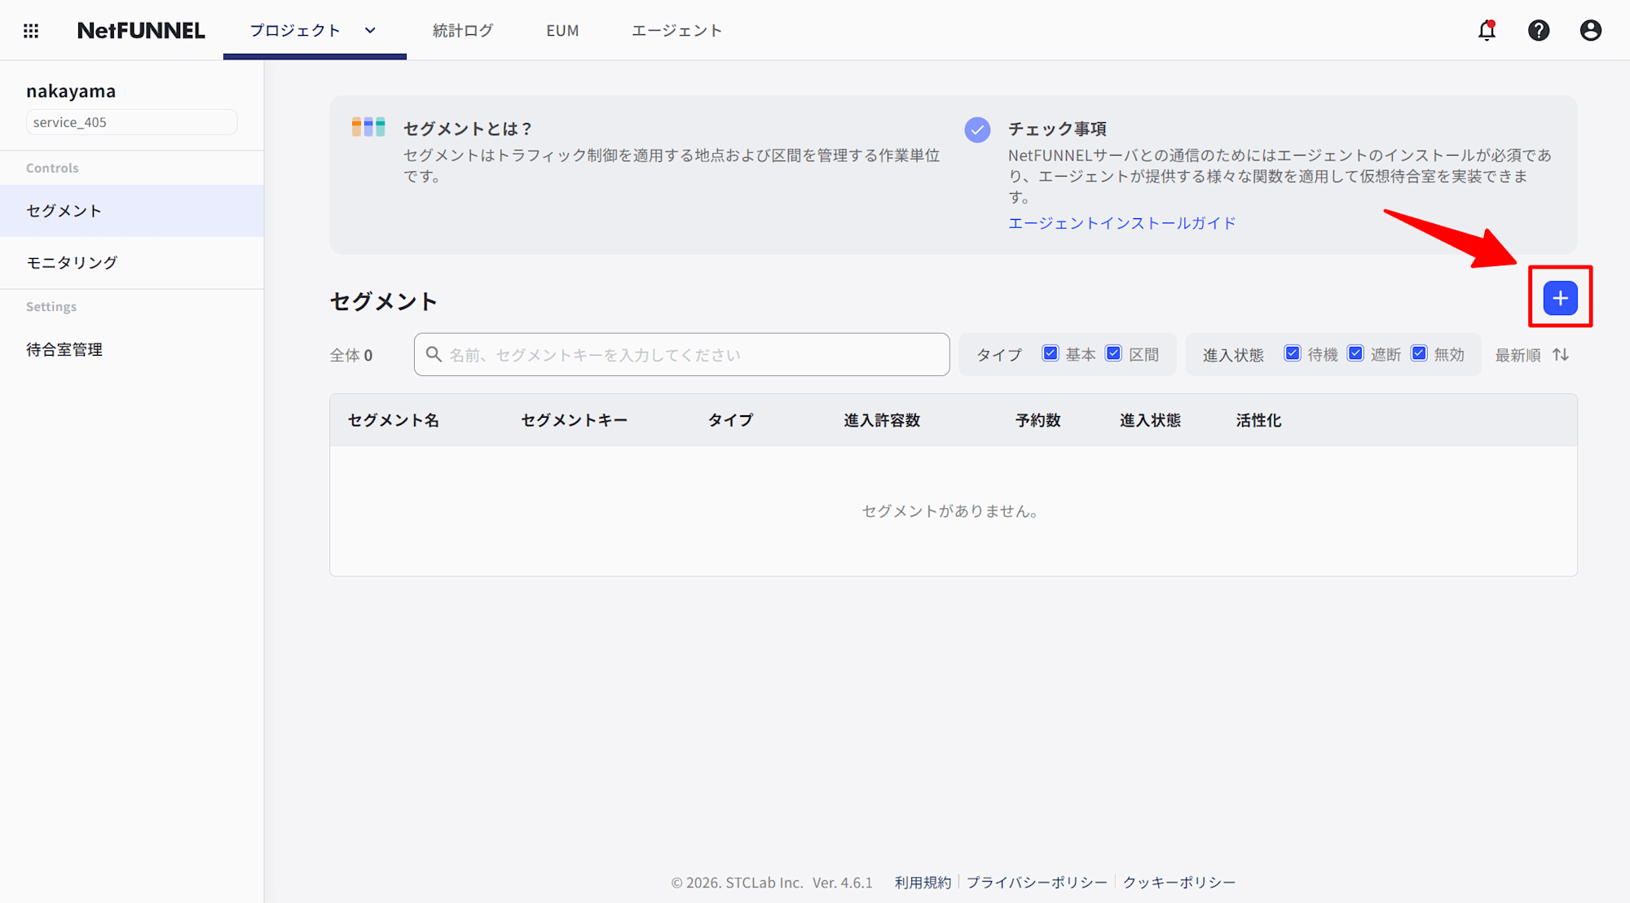Uncheck the 基本 type checkbox
This screenshot has height=903, width=1630.
pyautogui.click(x=1051, y=353)
